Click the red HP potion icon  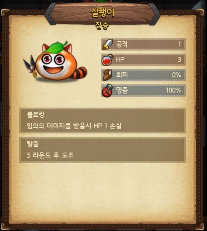click(108, 60)
